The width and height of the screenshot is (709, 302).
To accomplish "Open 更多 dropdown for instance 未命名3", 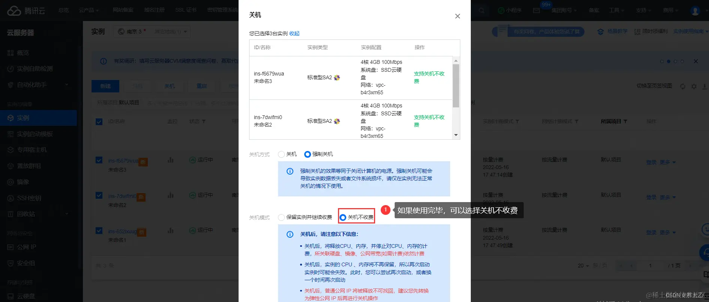I will [x=668, y=162].
